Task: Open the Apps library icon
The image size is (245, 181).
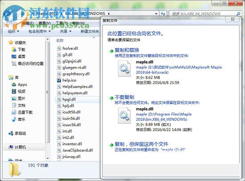Action: pos(14,84)
